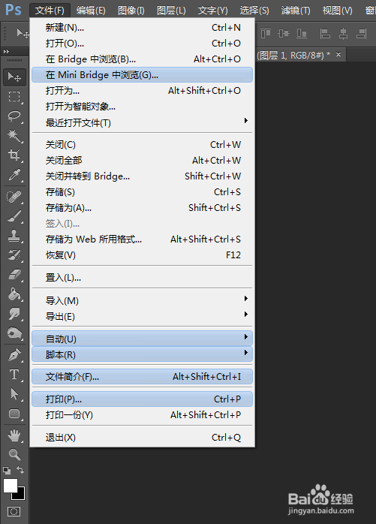
Task: Choose 打开为智能对象... entry
Action: coord(143,107)
